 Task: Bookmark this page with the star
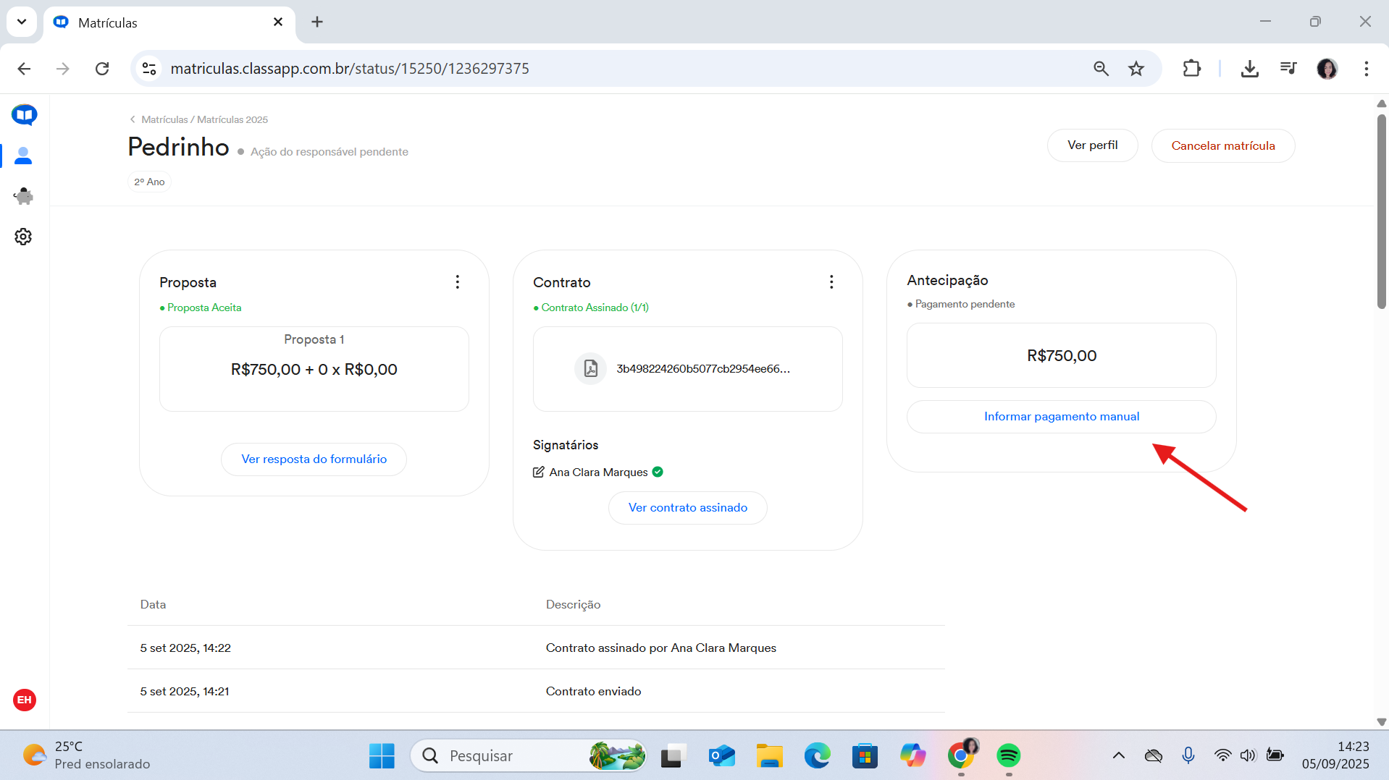coord(1136,69)
